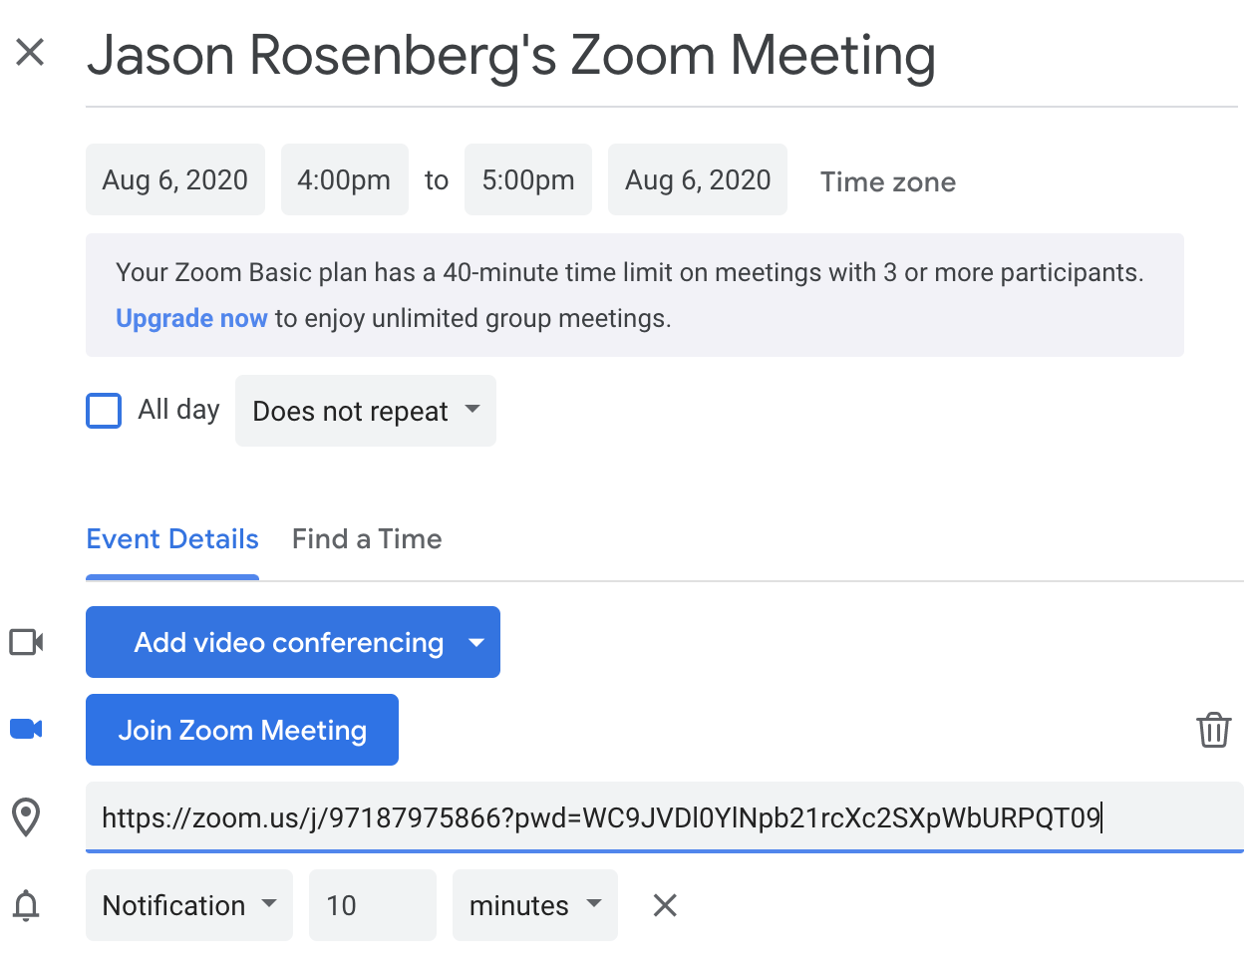Click the notification bell icon

pos(26,905)
